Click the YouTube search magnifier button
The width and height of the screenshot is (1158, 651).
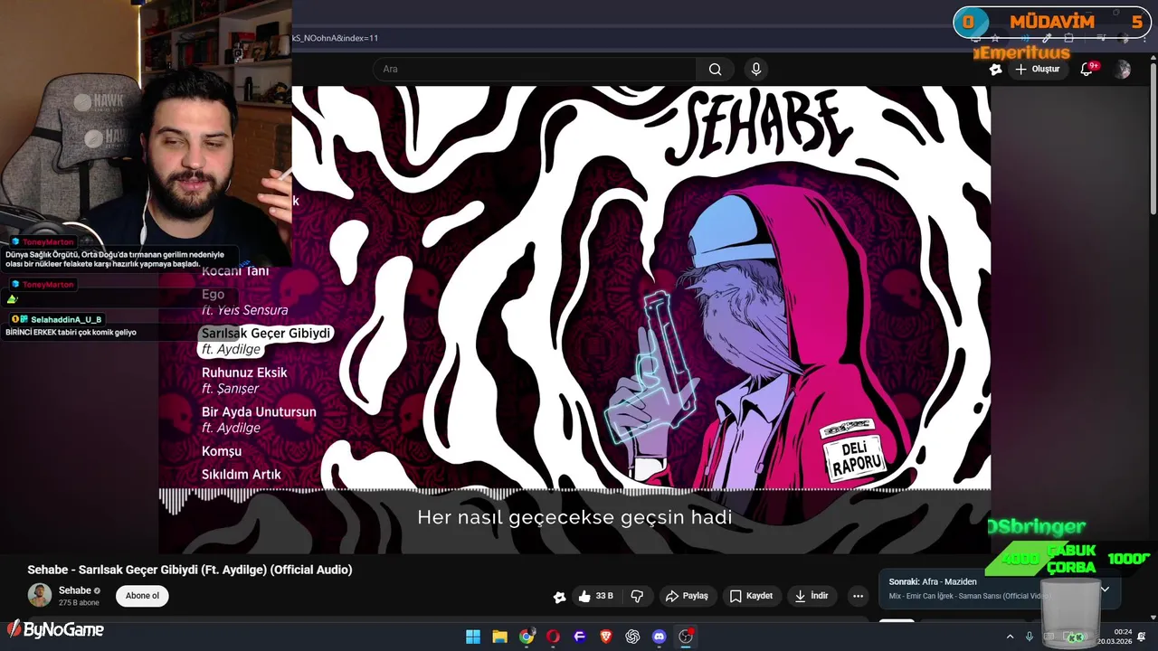[715, 70]
